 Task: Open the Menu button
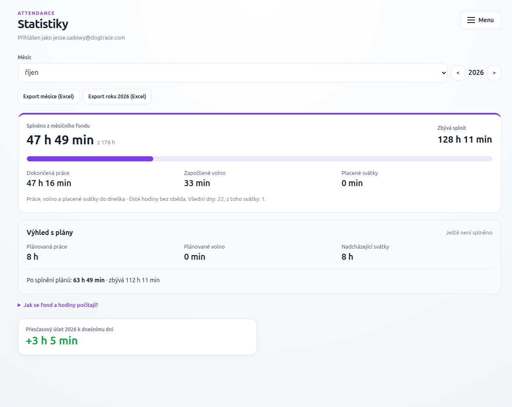(481, 20)
